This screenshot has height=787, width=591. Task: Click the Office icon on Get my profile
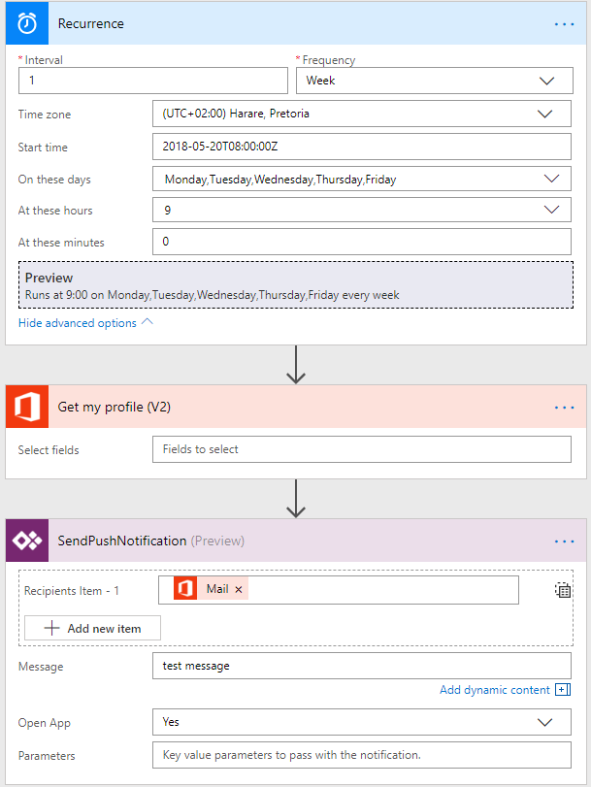click(x=27, y=408)
